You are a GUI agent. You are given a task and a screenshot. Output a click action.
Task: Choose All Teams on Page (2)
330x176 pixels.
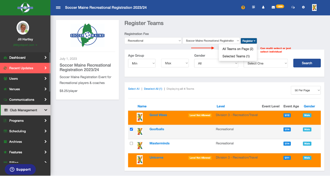pyautogui.click(x=238, y=49)
